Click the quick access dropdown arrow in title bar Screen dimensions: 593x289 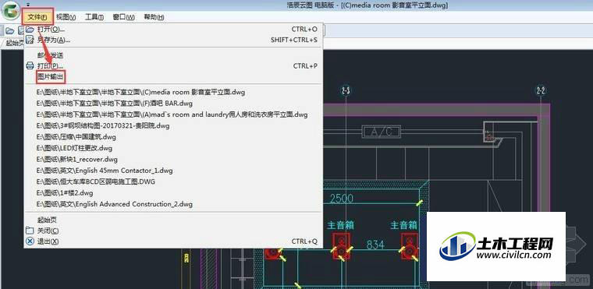click(x=27, y=5)
